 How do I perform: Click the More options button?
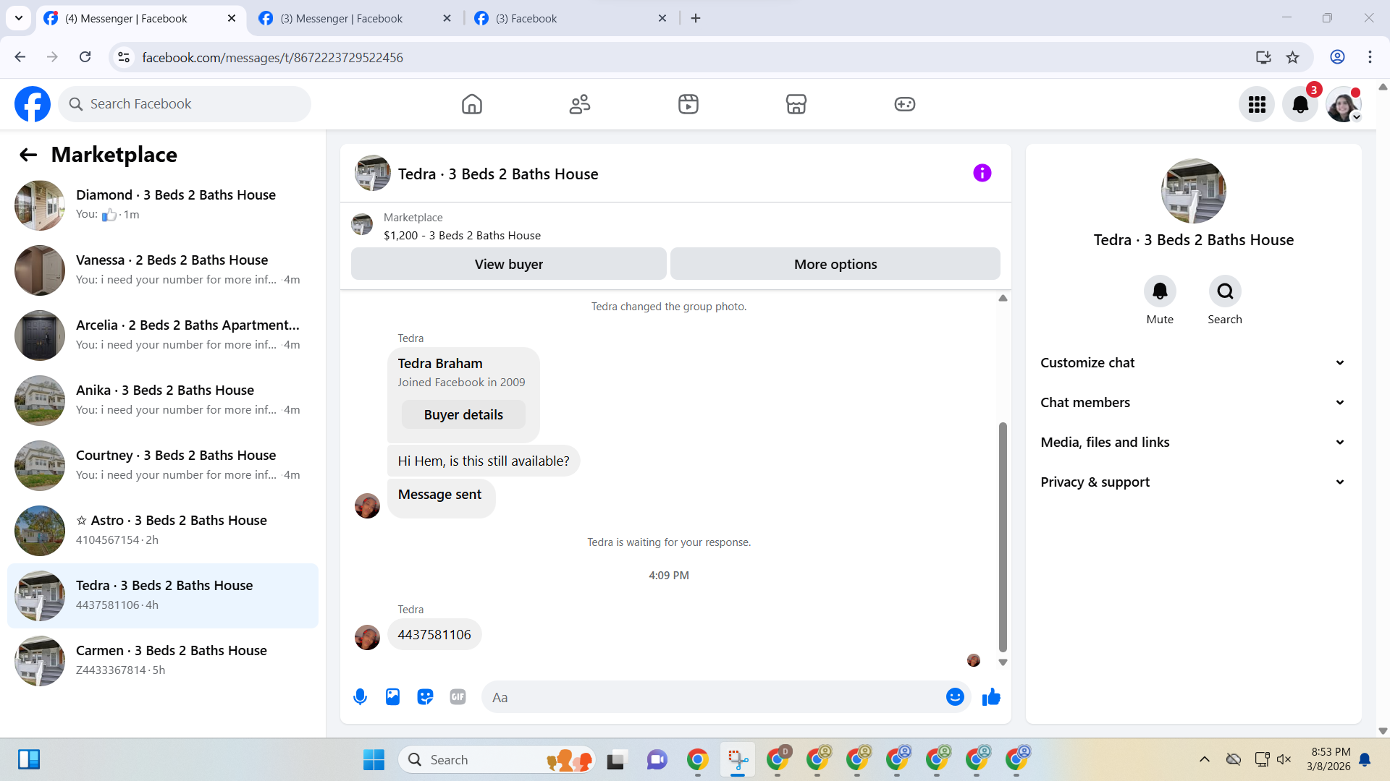(835, 264)
